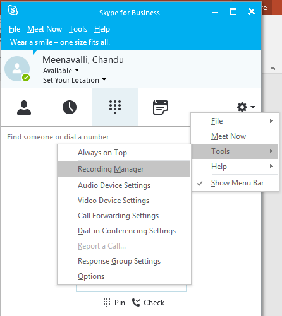
Task: Click the Skype logo in title bar
Action: pos(13,10)
